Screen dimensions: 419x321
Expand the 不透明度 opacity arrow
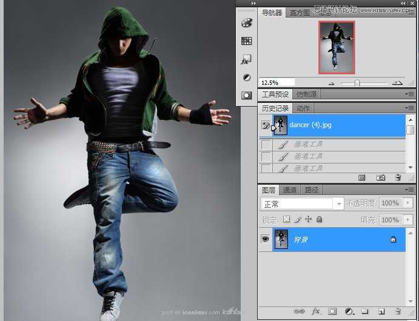pos(407,204)
